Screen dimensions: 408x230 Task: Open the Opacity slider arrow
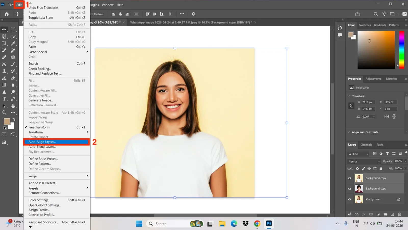tap(405, 161)
